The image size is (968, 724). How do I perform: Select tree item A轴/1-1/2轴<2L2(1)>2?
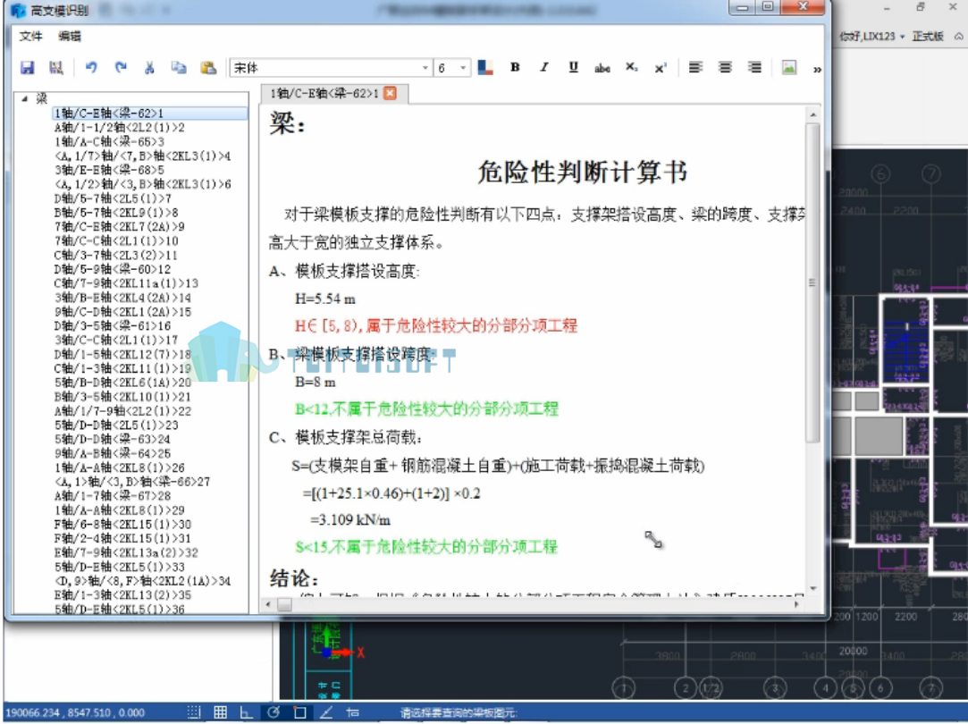coord(119,127)
